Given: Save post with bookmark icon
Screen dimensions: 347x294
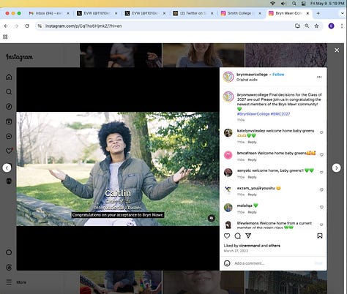Looking at the screenshot, I should click(320, 235).
